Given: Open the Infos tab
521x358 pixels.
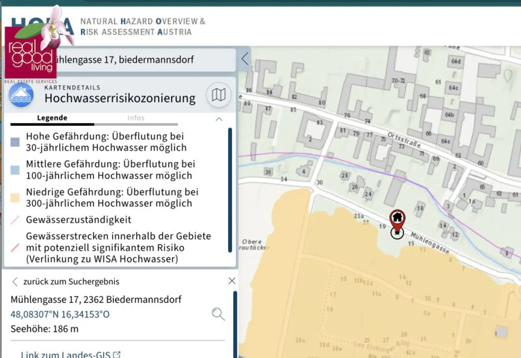Looking at the screenshot, I should 136,118.
